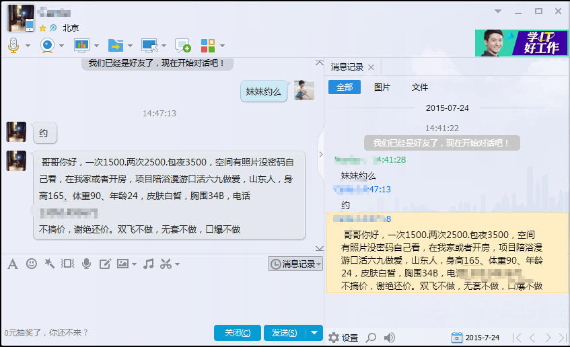The width and height of the screenshot is (570, 347).
Task: Capture a screenshot with scissors icon
Action: click(x=166, y=264)
